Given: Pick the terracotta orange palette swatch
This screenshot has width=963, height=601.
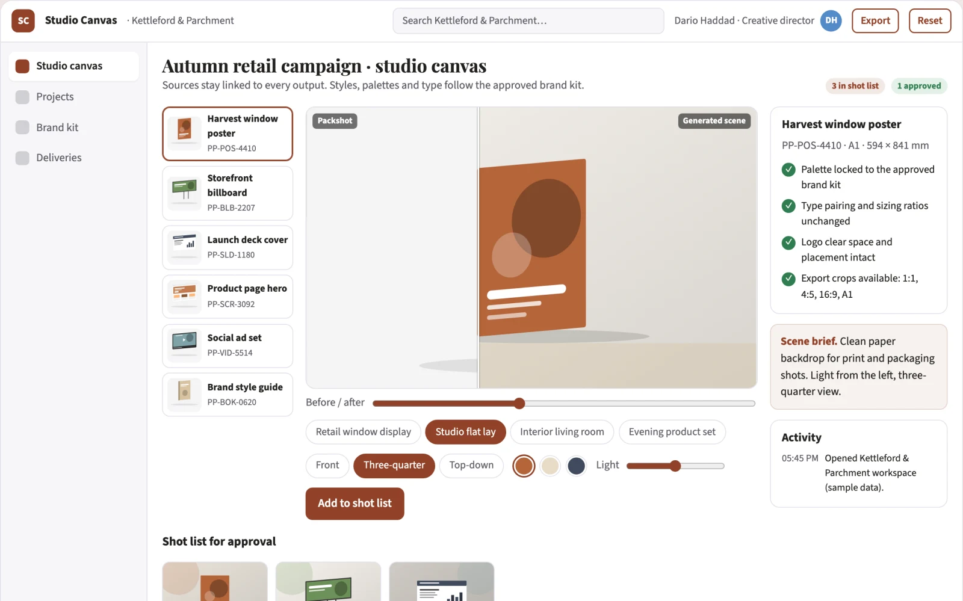Looking at the screenshot, I should pyautogui.click(x=524, y=466).
